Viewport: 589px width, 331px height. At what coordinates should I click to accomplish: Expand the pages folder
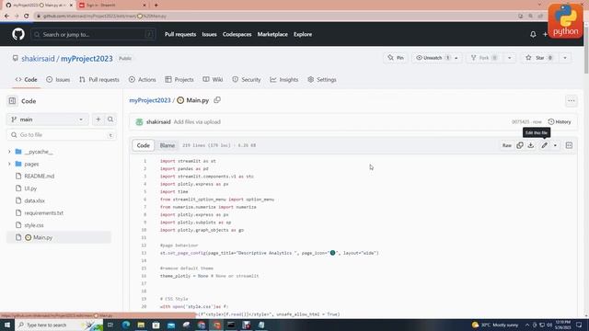click(9, 164)
